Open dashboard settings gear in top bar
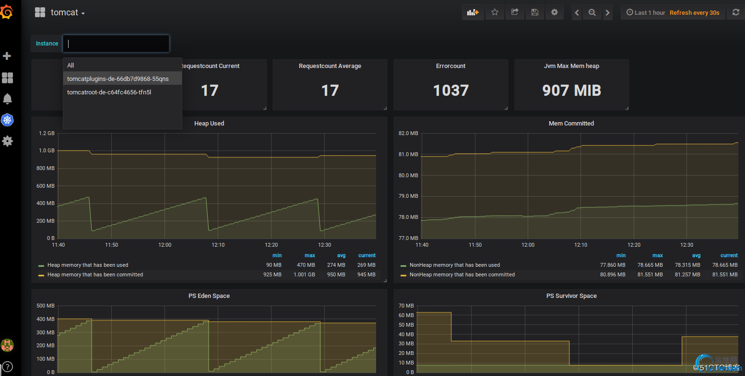This screenshot has height=376, width=745. tap(555, 12)
